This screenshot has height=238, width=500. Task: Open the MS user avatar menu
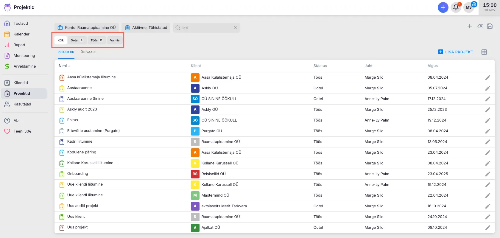pyautogui.click(x=469, y=7)
